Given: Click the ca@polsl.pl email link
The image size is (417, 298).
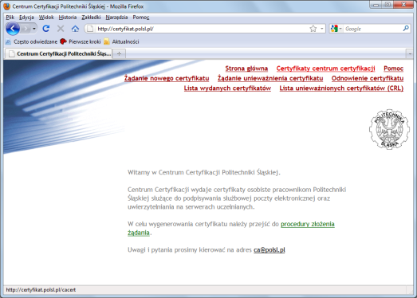Looking at the screenshot, I should 269,250.
